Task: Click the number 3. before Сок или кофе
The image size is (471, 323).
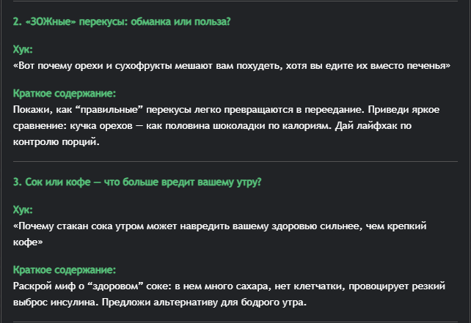Action: (x=17, y=182)
